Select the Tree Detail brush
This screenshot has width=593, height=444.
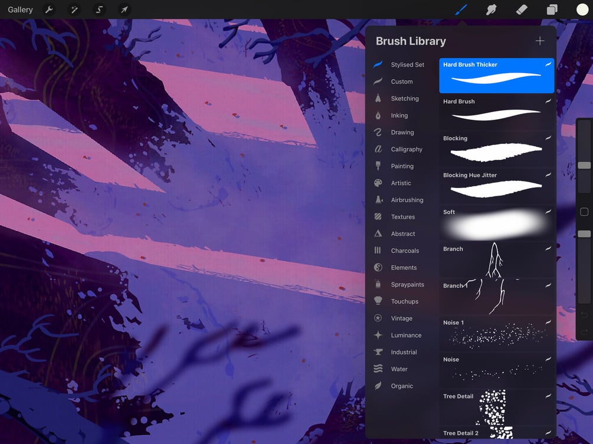497,407
